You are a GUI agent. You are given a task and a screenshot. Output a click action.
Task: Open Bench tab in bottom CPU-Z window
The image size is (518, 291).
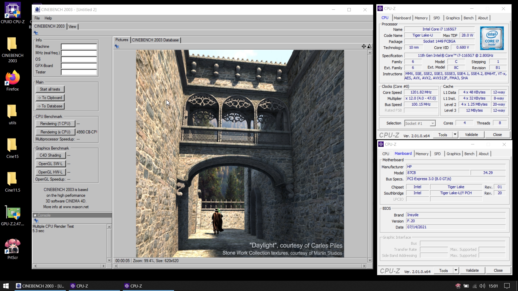coord(469,154)
